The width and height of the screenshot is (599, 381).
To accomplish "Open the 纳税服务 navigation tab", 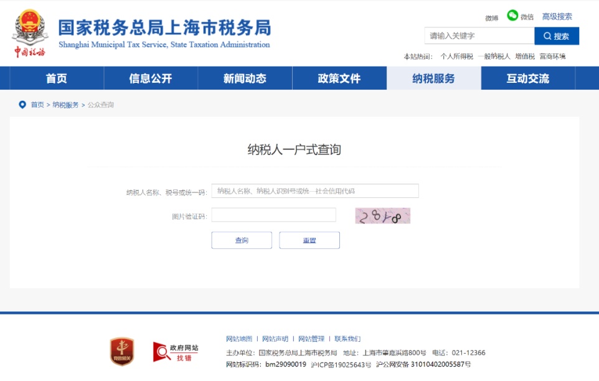I will [x=433, y=78].
